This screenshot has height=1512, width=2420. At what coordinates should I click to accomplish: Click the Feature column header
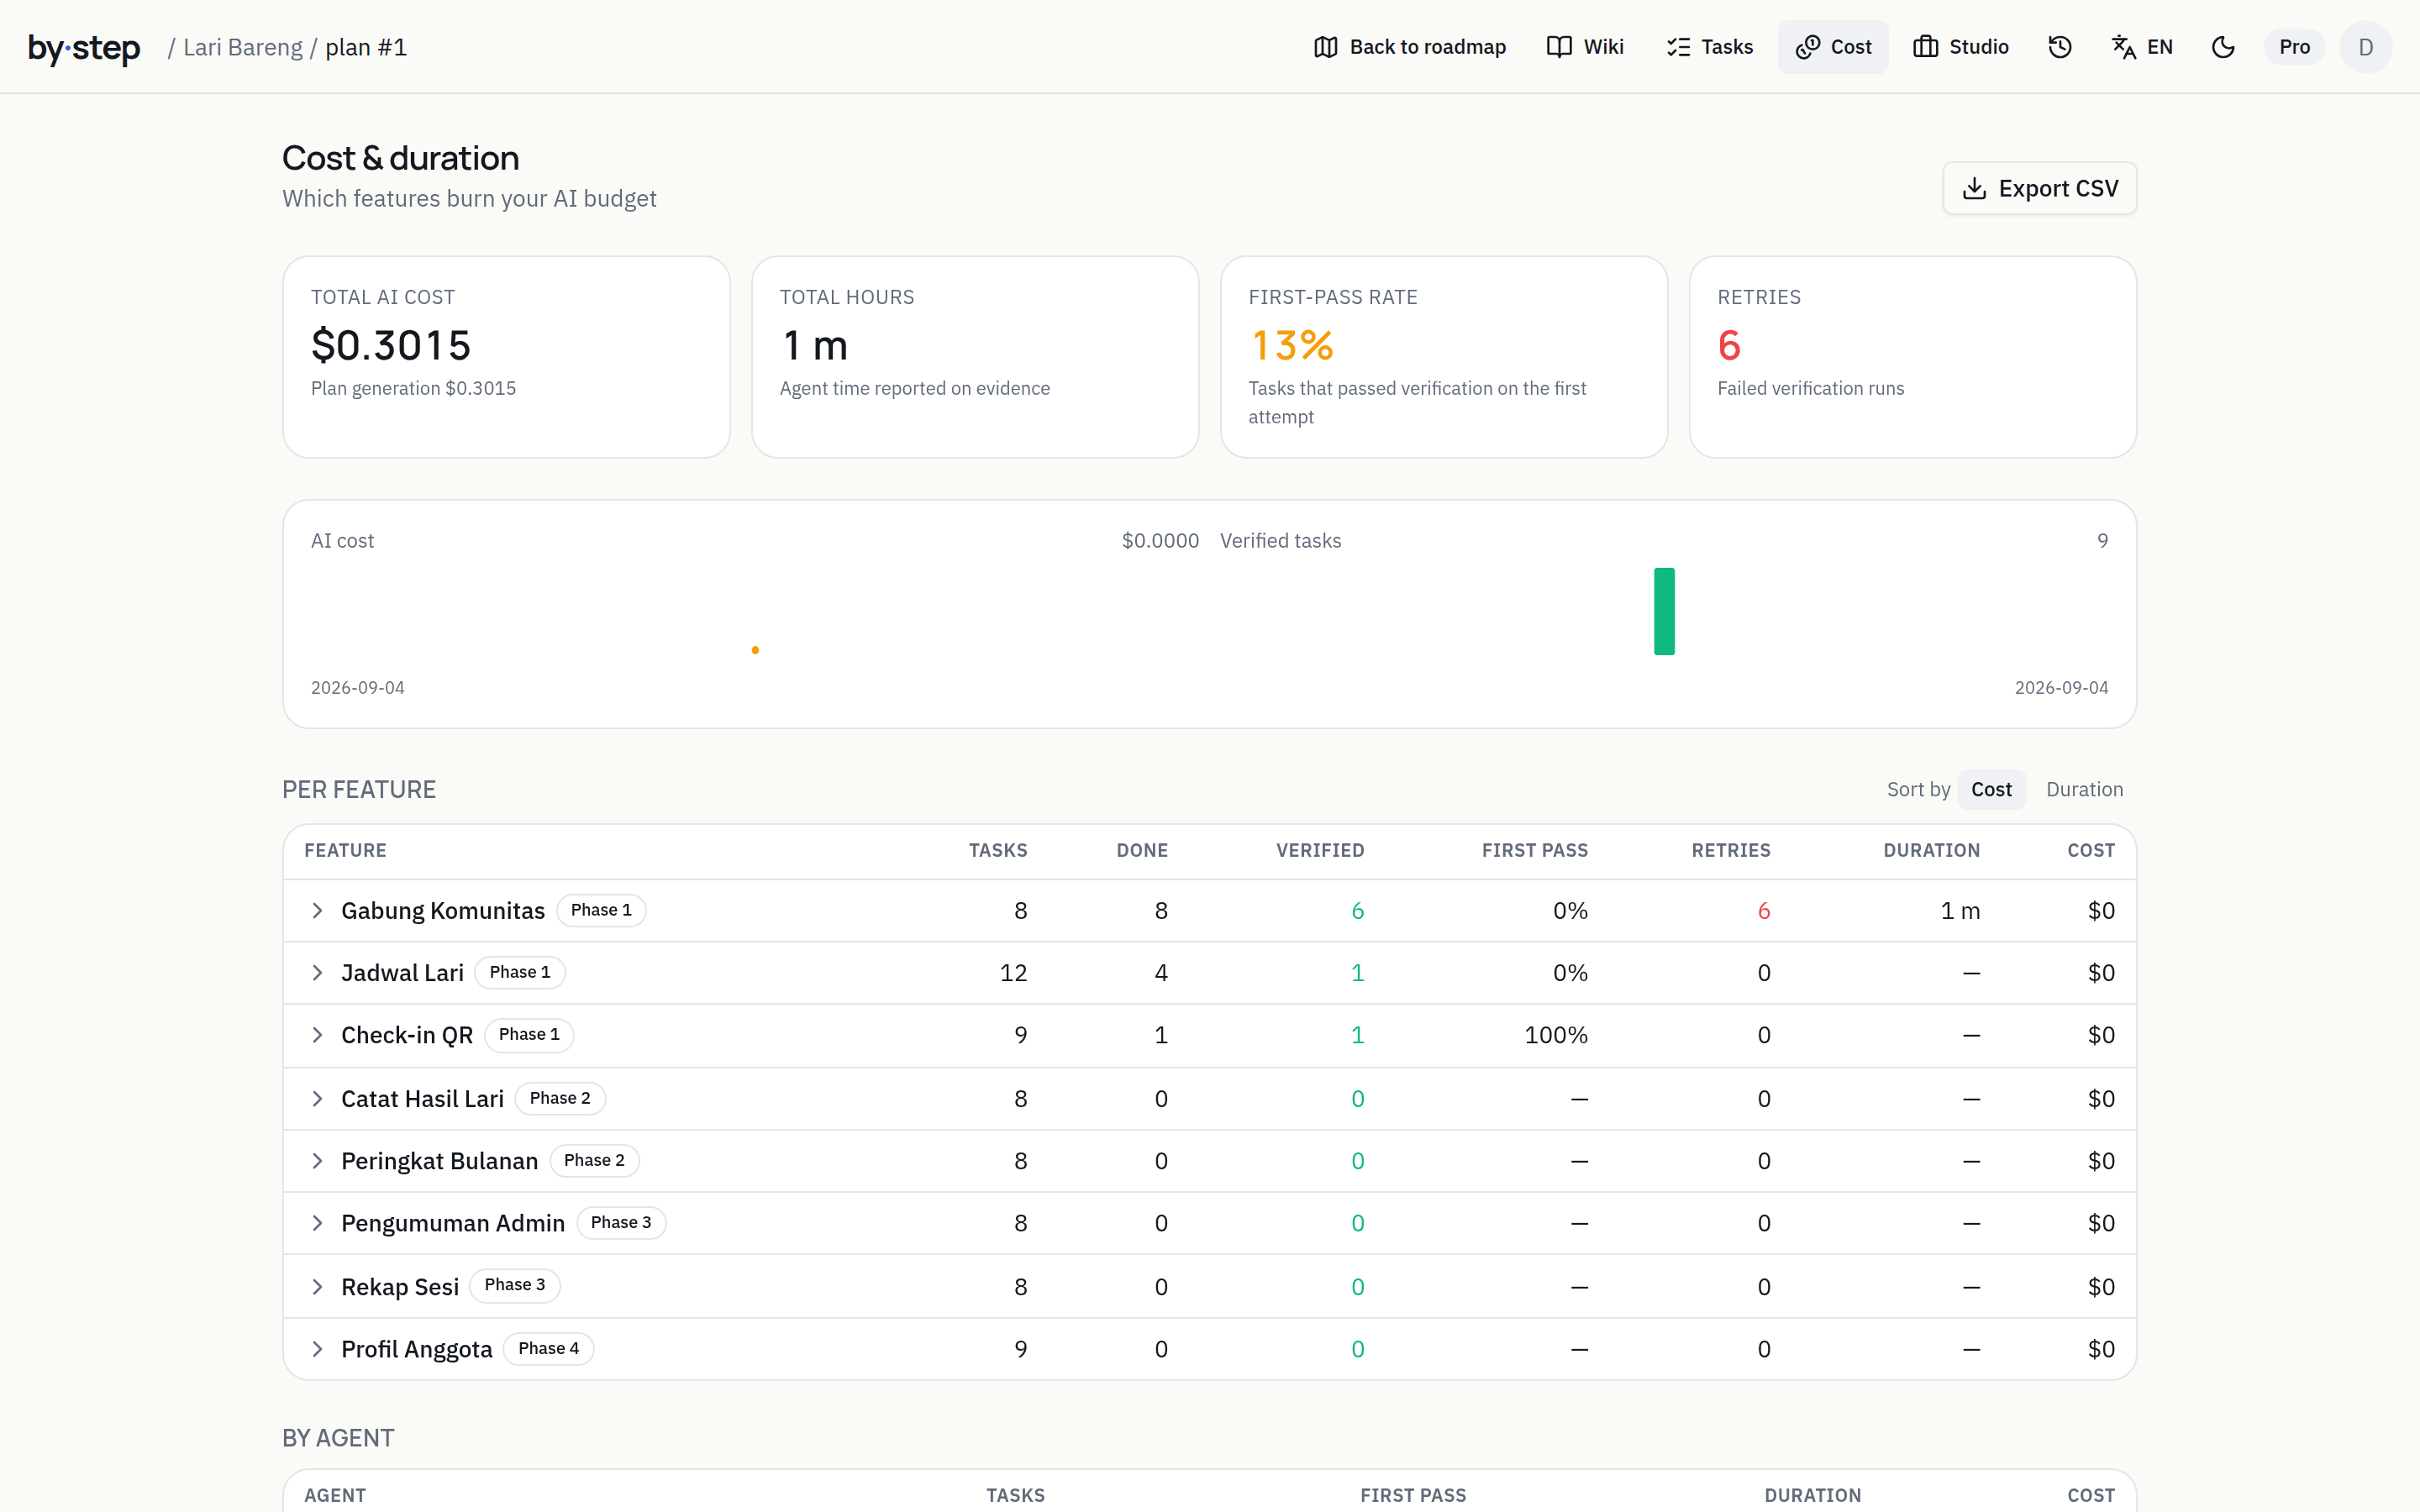pos(345,850)
